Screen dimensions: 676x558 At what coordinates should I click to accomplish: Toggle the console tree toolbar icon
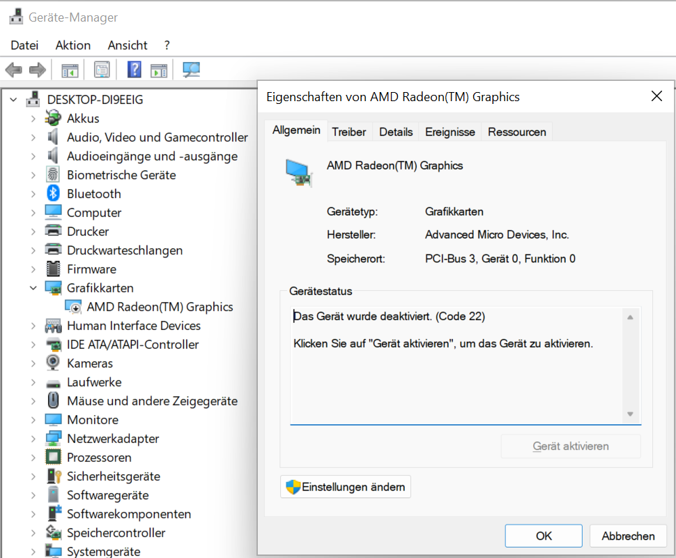point(70,70)
